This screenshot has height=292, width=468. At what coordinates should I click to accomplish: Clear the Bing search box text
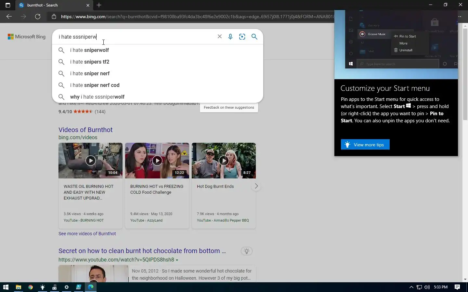click(220, 37)
